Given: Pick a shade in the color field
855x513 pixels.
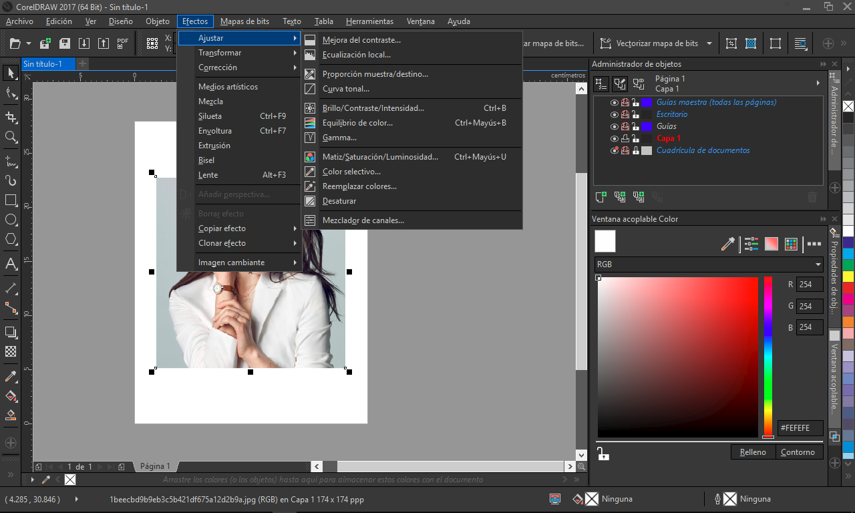Looking at the screenshot, I should pyautogui.click(x=678, y=357).
